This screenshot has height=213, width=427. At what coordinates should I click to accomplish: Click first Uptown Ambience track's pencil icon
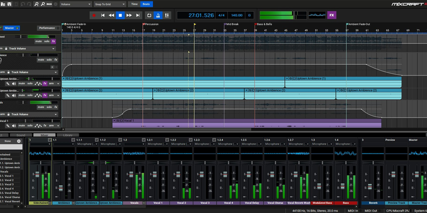coord(8,84)
